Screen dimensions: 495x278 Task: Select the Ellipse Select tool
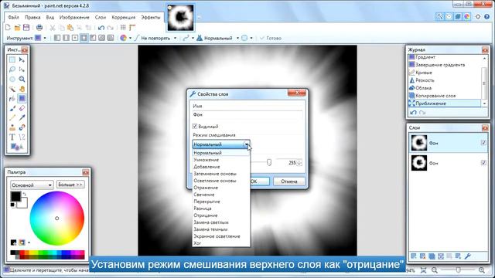click(x=12, y=79)
